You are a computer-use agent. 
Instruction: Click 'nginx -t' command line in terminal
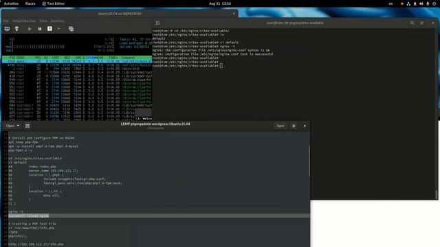[194, 46]
